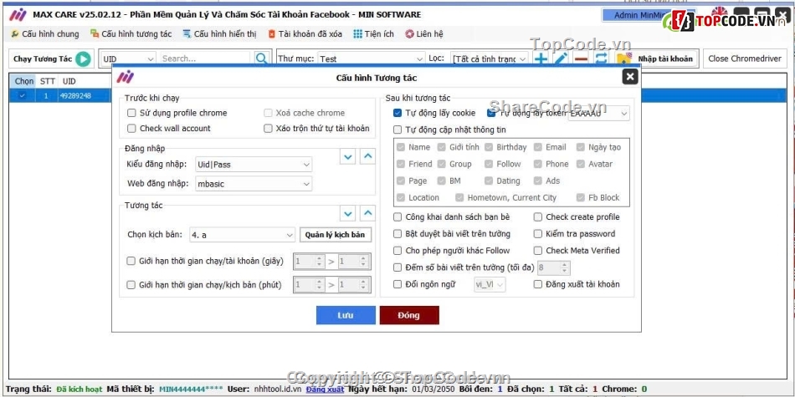
Task: Click the Đã kích hoạt status text
Action: point(79,389)
